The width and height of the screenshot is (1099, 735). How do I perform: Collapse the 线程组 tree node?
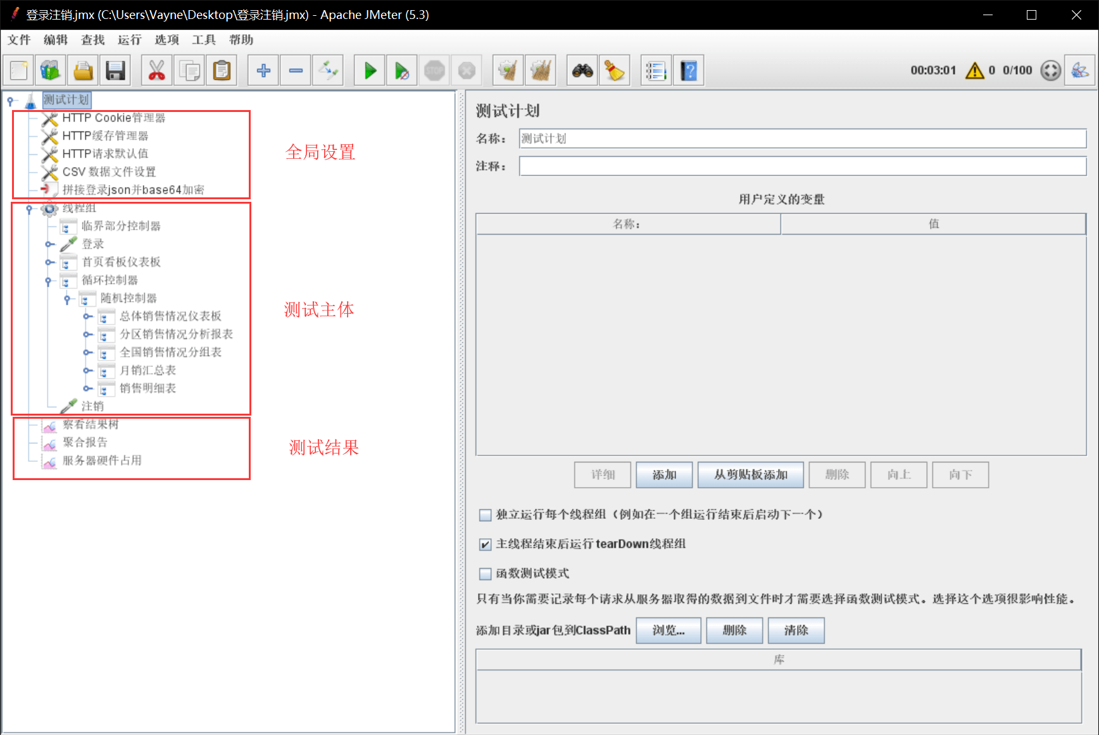coord(29,209)
